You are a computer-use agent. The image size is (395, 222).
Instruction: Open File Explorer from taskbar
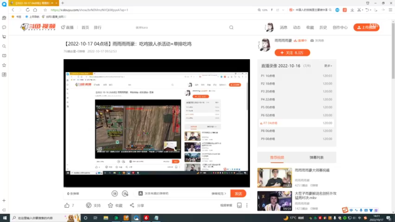[106, 218]
